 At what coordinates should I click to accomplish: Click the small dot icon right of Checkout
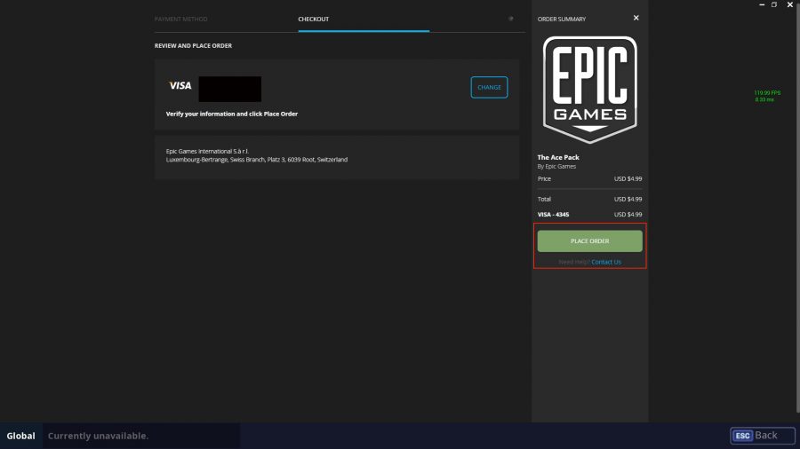(x=510, y=18)
